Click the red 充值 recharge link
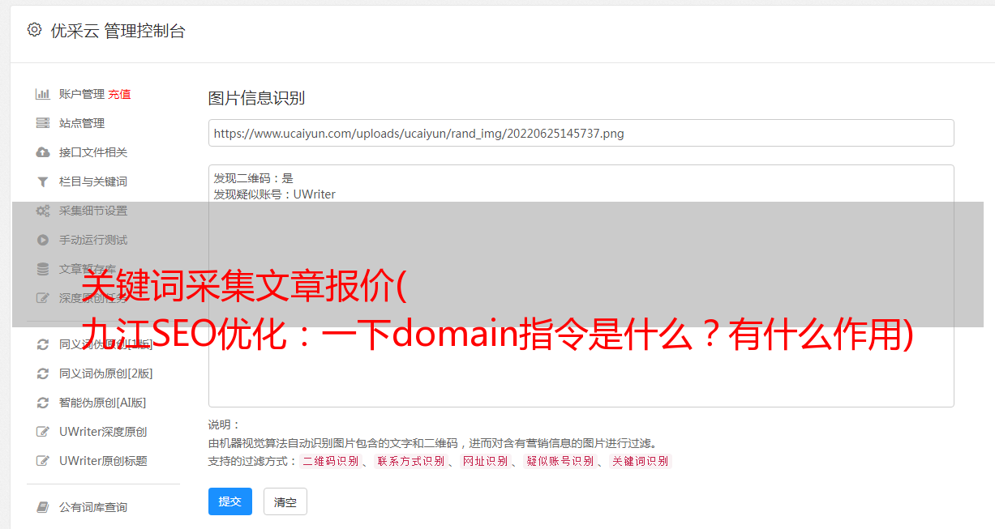 [x=119, y=94]
